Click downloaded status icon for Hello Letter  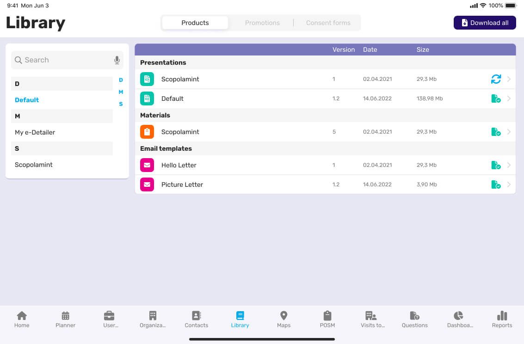tap(496, 165)
